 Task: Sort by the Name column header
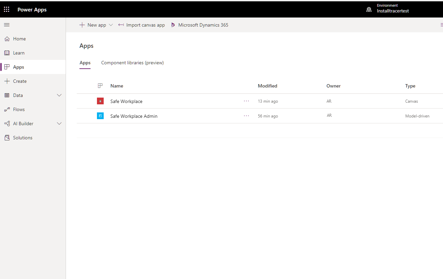pyautogui.click(x=117, y=86)
